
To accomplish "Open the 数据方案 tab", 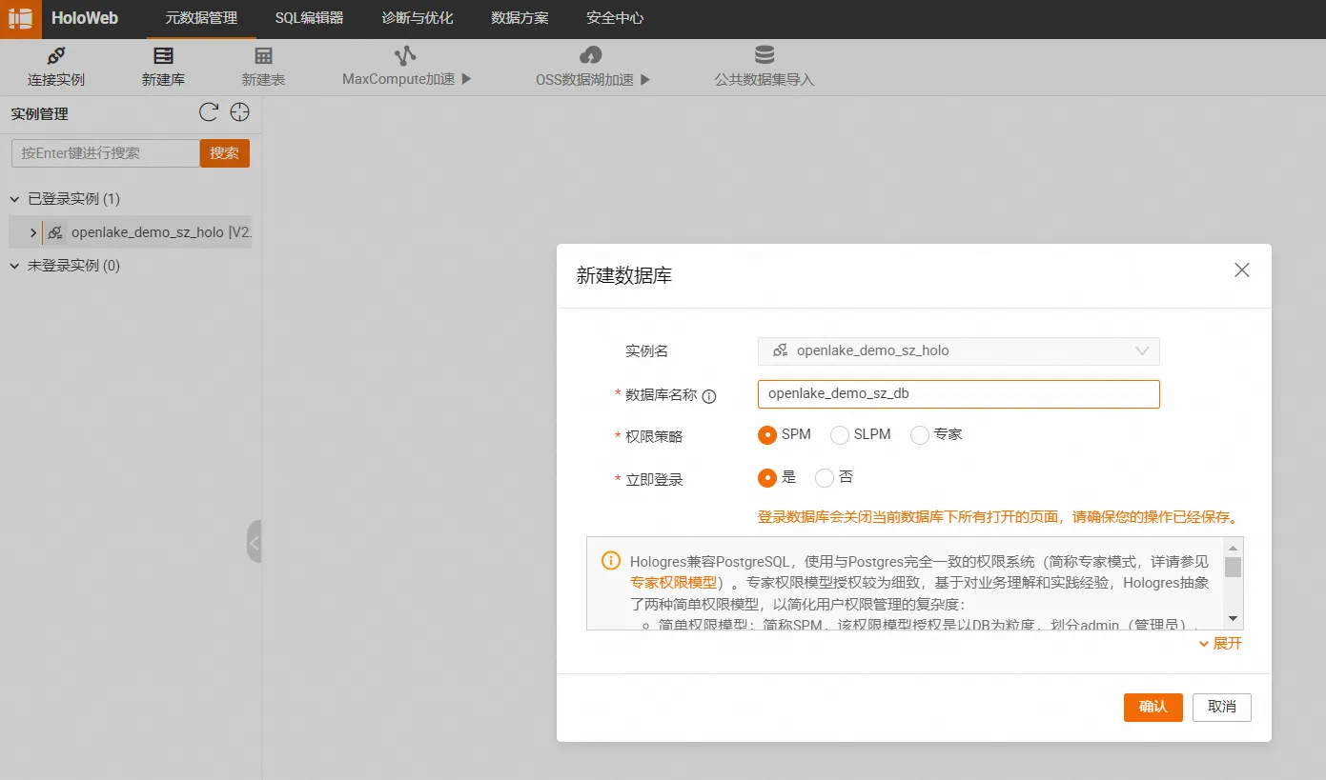I will [x=520, y=18].
